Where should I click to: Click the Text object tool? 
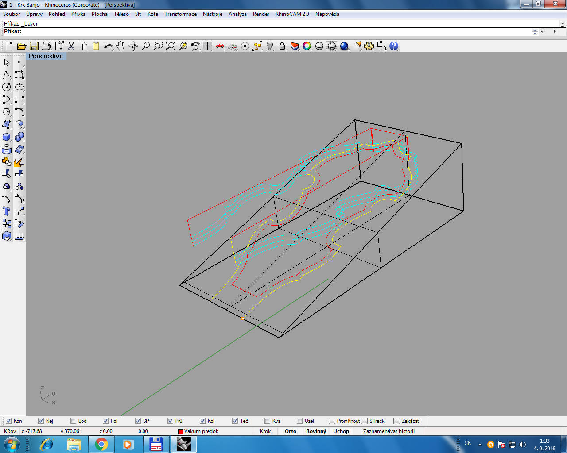(7, 211)
